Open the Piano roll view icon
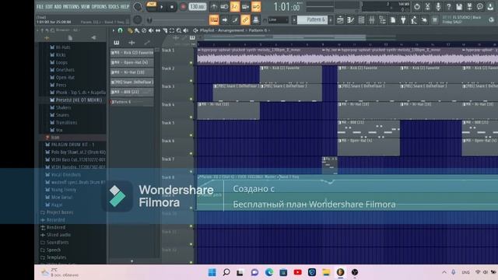 pyautogui.click(x=351, y=20)
